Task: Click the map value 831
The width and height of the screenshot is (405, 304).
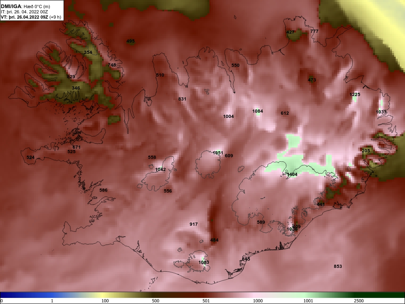Action: (x=182, y=99)
